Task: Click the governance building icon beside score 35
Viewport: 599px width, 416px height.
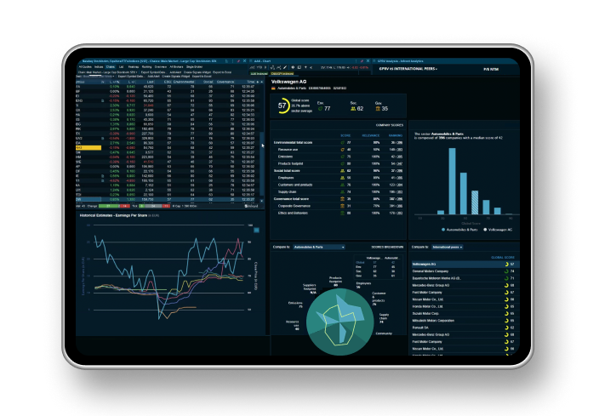Action: pyautogui.click(x=378, y=109)
